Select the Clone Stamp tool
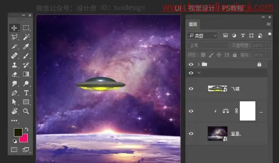Screen dimensions: 279x163 (x=14, y=65)
